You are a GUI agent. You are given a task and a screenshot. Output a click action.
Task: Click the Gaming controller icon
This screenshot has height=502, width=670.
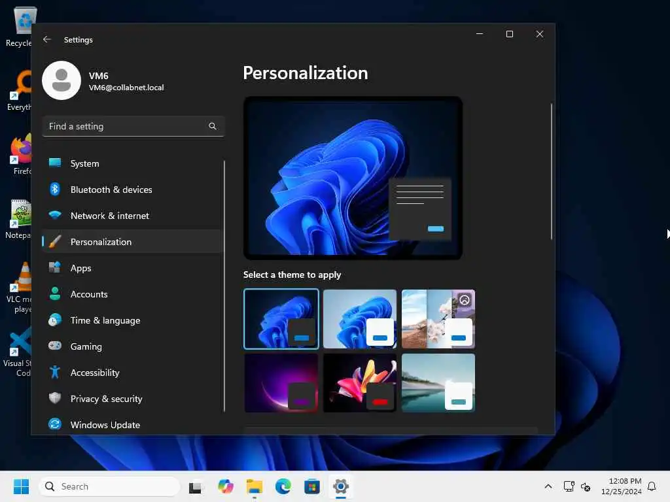(55, 346)
